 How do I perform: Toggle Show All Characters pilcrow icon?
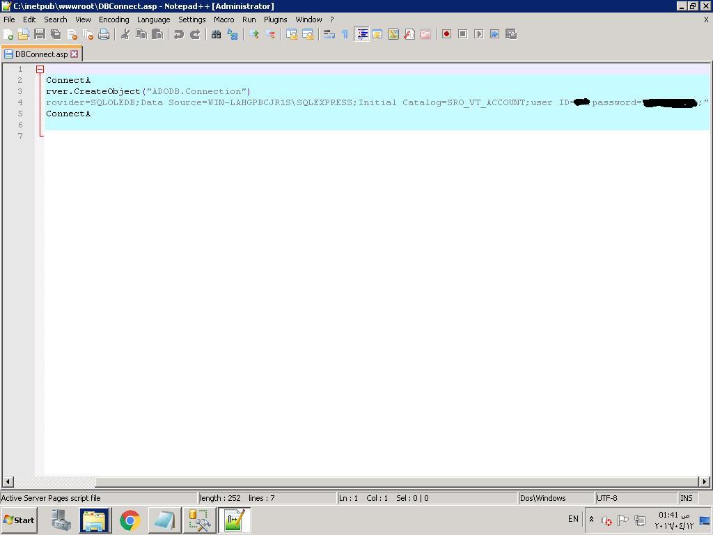[345, 34]
